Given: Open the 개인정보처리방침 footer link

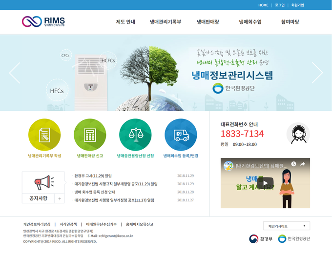Looking at the screenshot, I should pyautogui.click(x=37, y=224).
